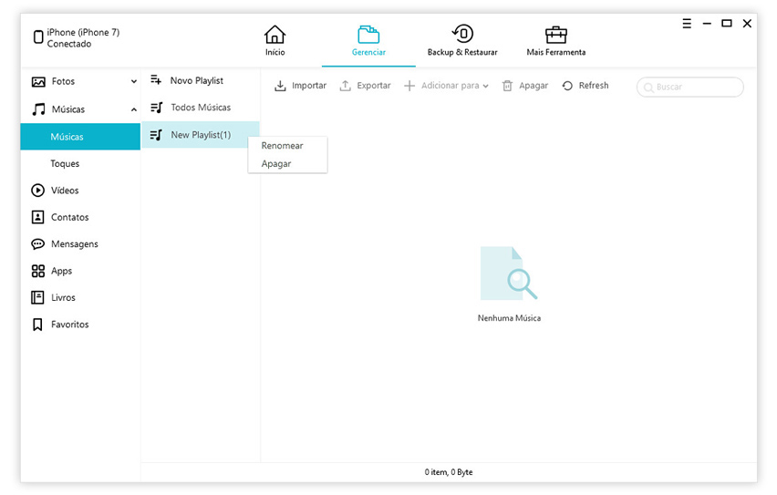Click the Todos Músicas playlist icon
This screenshot has height=495, width=777.
point(157,107)
